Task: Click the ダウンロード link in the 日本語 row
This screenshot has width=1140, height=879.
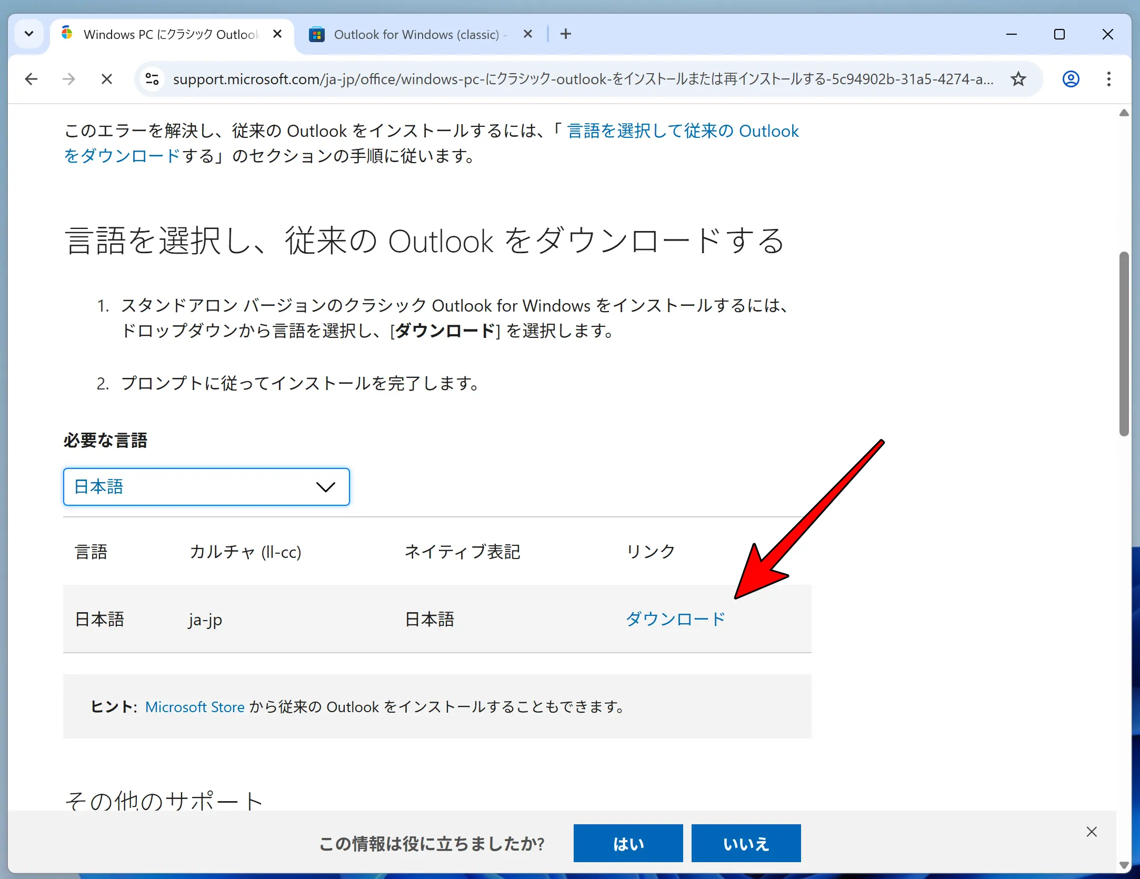Action: 675,619
